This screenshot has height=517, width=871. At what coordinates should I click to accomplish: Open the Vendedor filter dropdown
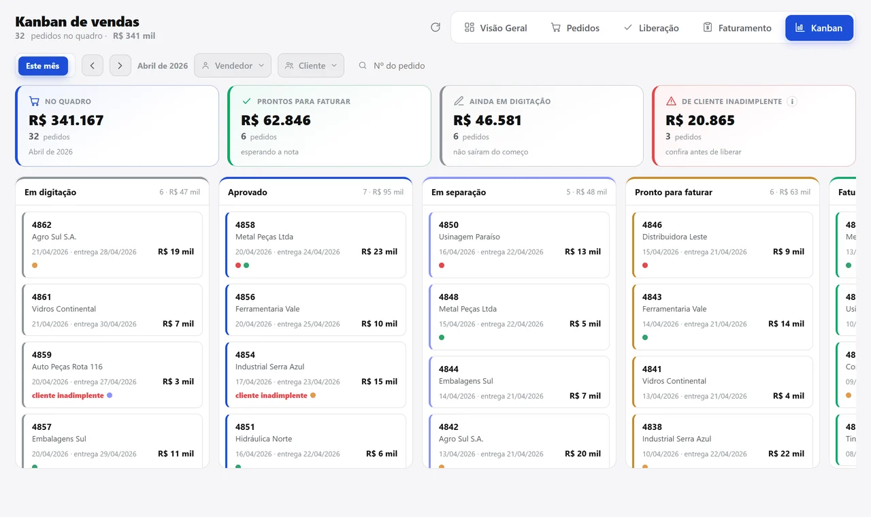(233, 65)
